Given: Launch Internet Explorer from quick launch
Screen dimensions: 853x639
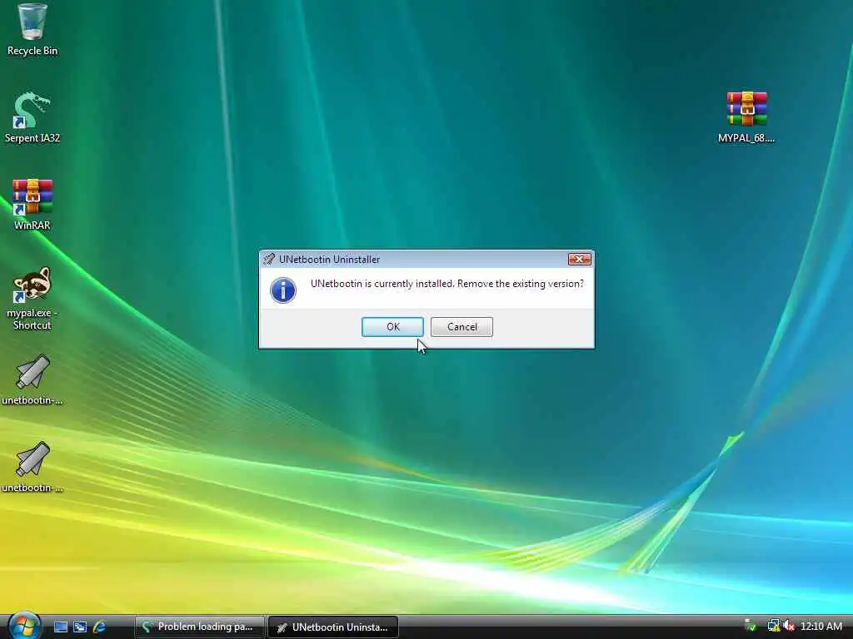Looking at the screenshot, I should point(100,627).
